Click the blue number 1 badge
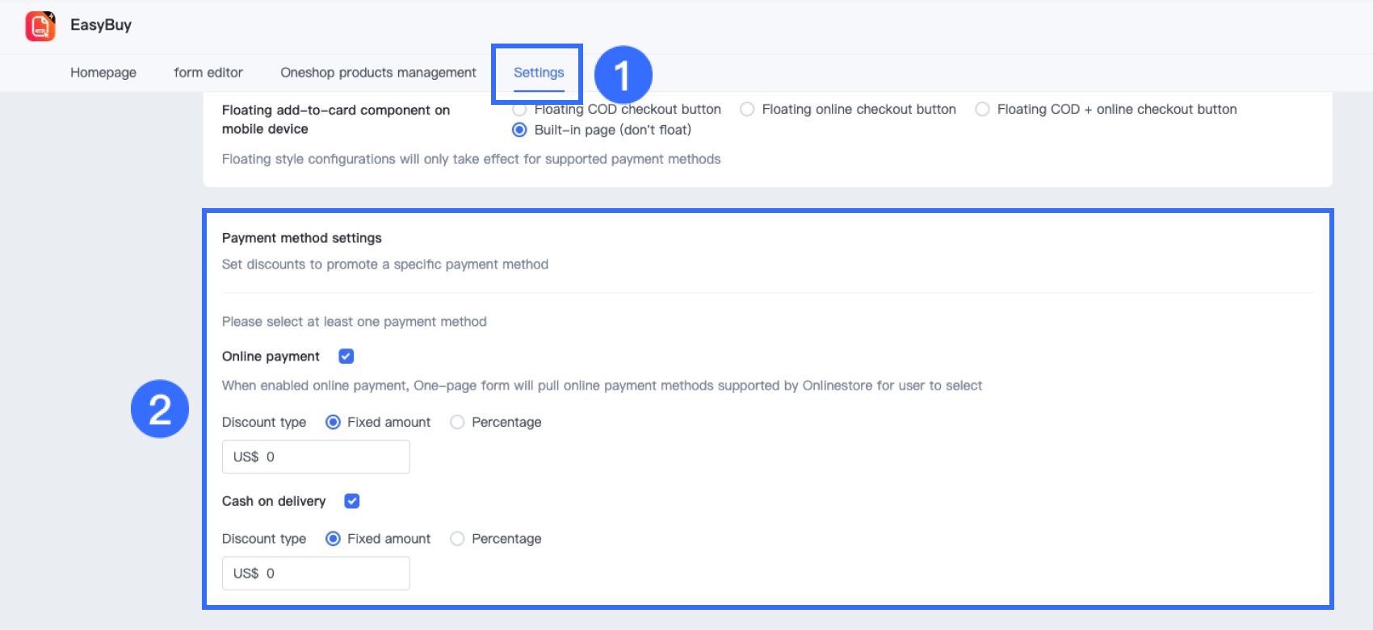Viewport: 1373px width, 630px height. pyautogui.click(x=623, y=75)
